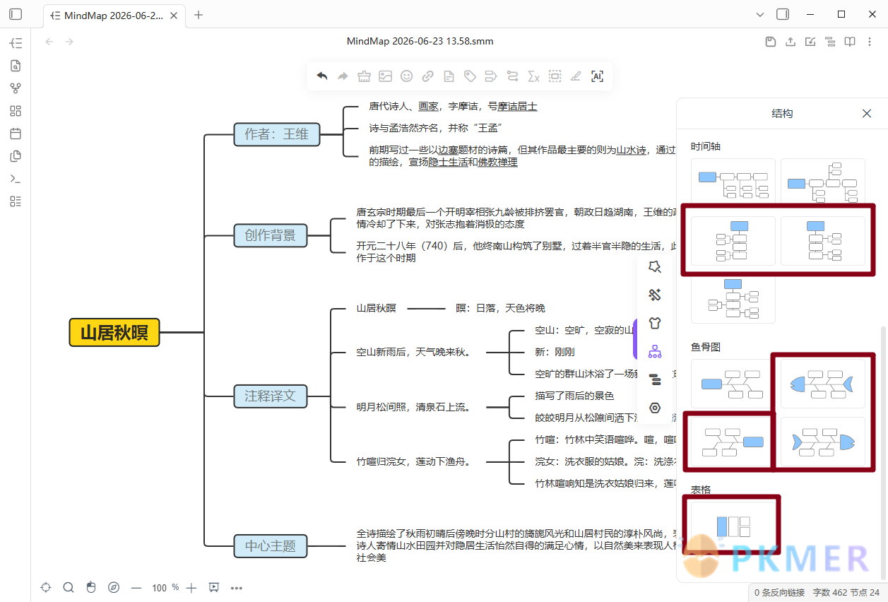The height and width of the screenshot is (602, 888).
Task: Create an associative line between nodes
Action: (x=512, y=76)
